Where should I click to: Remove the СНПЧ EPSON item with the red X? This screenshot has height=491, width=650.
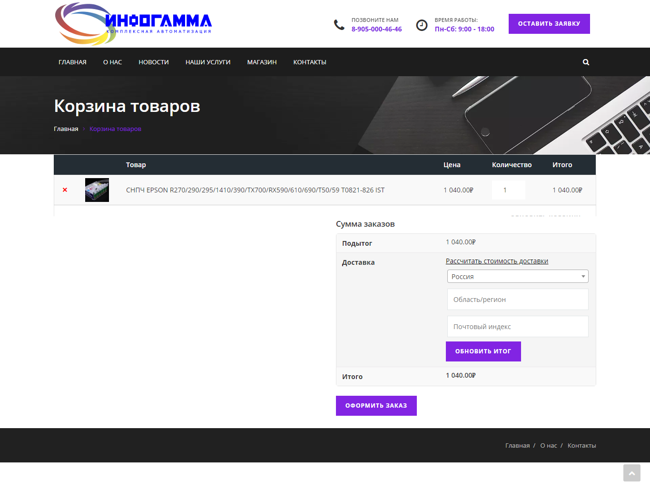pyautogui.click(x=65, y=190)
